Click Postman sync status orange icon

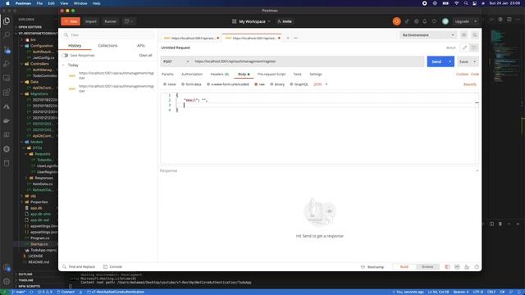tap(396, 21)
